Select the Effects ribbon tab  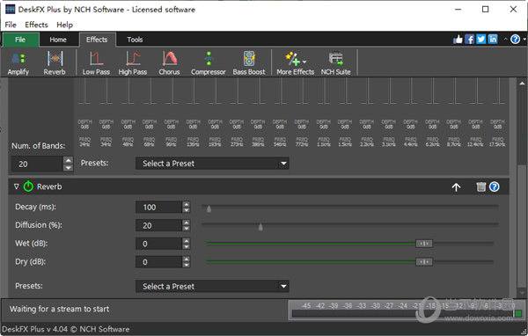tap(97, 40)
